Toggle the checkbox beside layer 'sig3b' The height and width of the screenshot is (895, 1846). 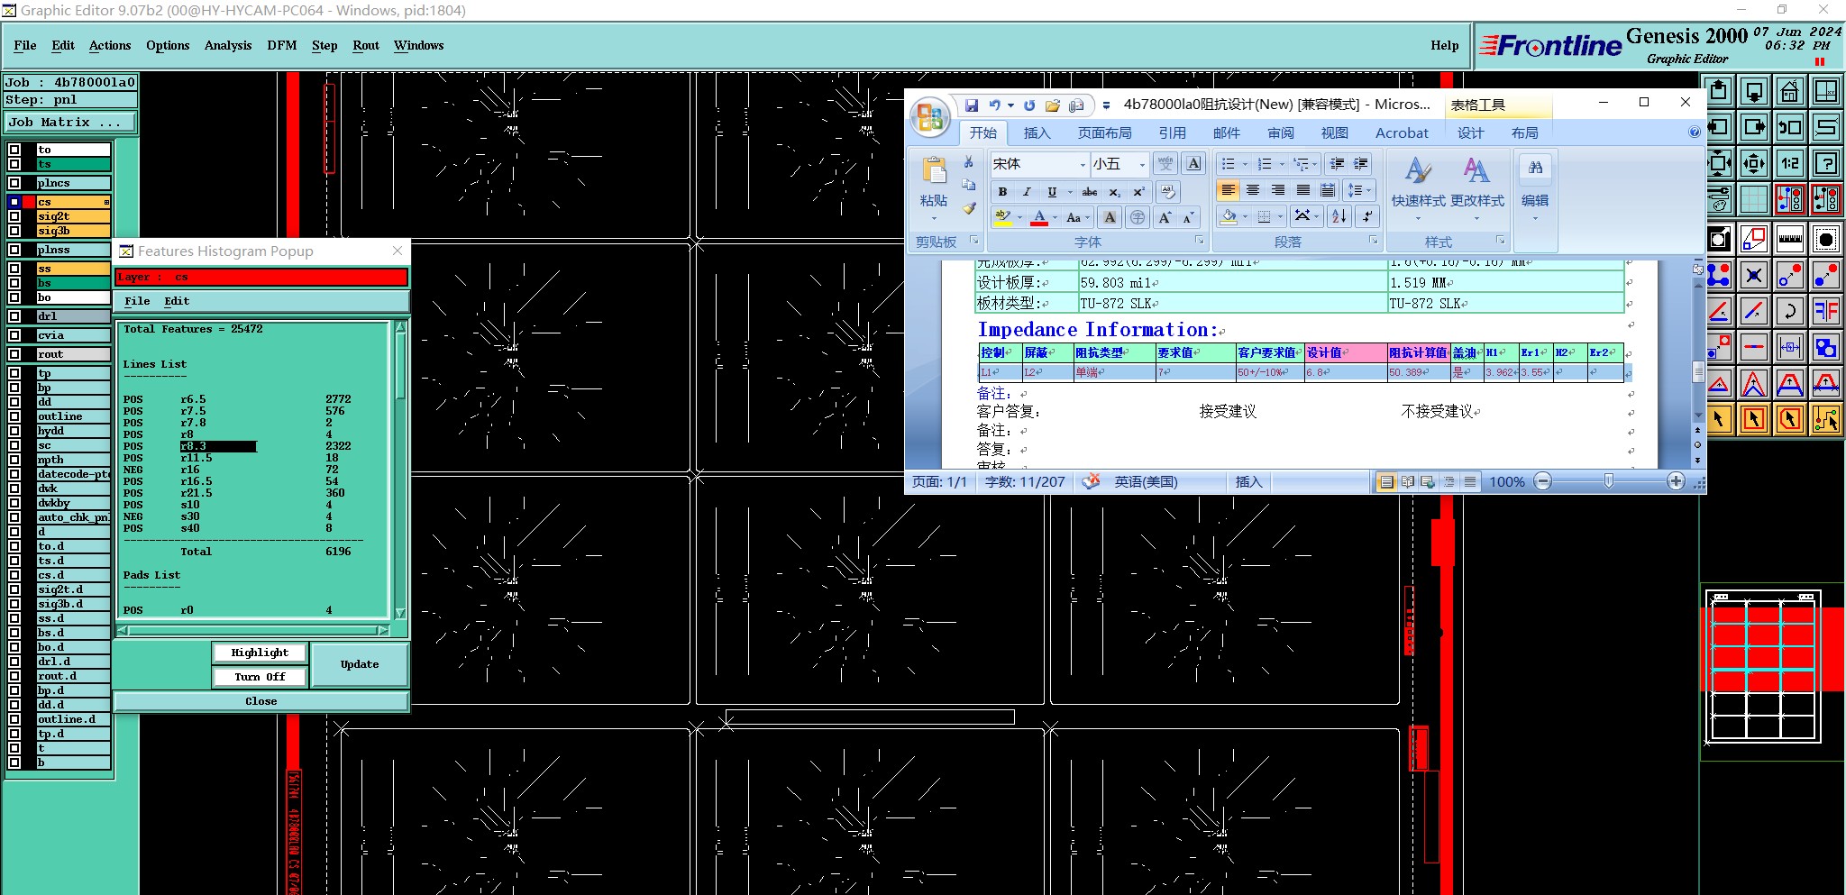[x=14, y=231]
